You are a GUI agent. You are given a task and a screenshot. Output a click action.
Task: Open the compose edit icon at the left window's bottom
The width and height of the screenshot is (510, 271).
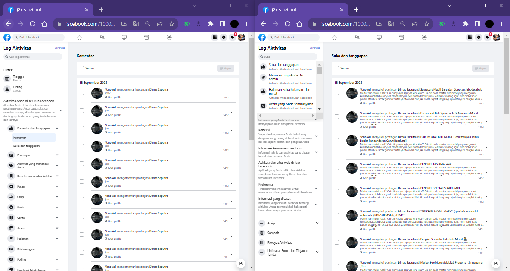pyautogui.click(x=241, y=264)
